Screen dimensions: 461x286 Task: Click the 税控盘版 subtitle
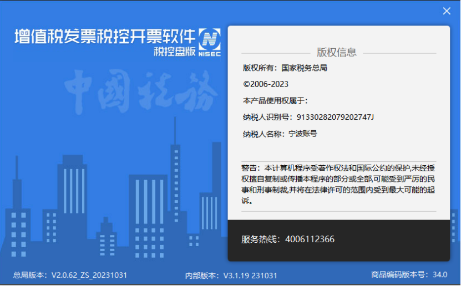(175, 52)
